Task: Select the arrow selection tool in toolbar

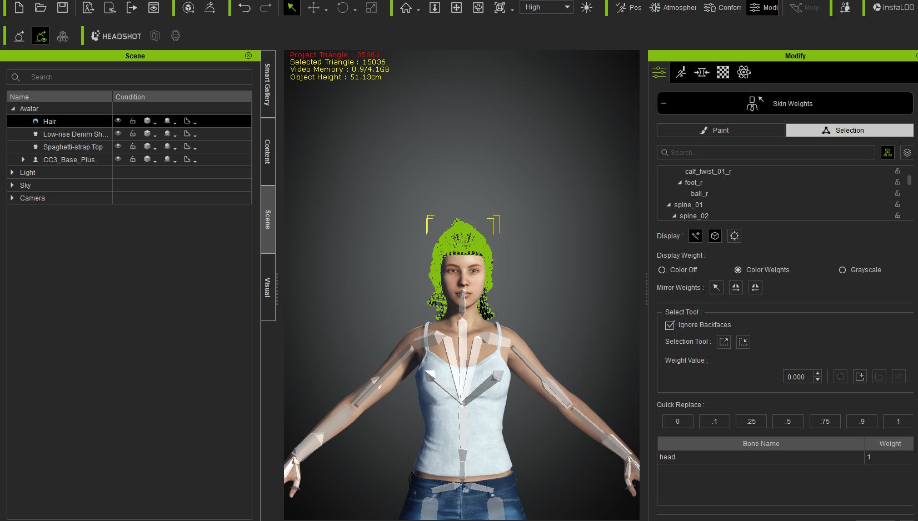Action: click(292, 8)
